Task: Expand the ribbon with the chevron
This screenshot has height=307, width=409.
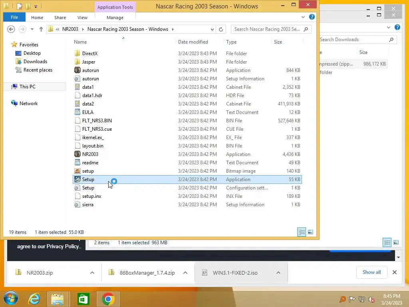Action: point(303,17)
